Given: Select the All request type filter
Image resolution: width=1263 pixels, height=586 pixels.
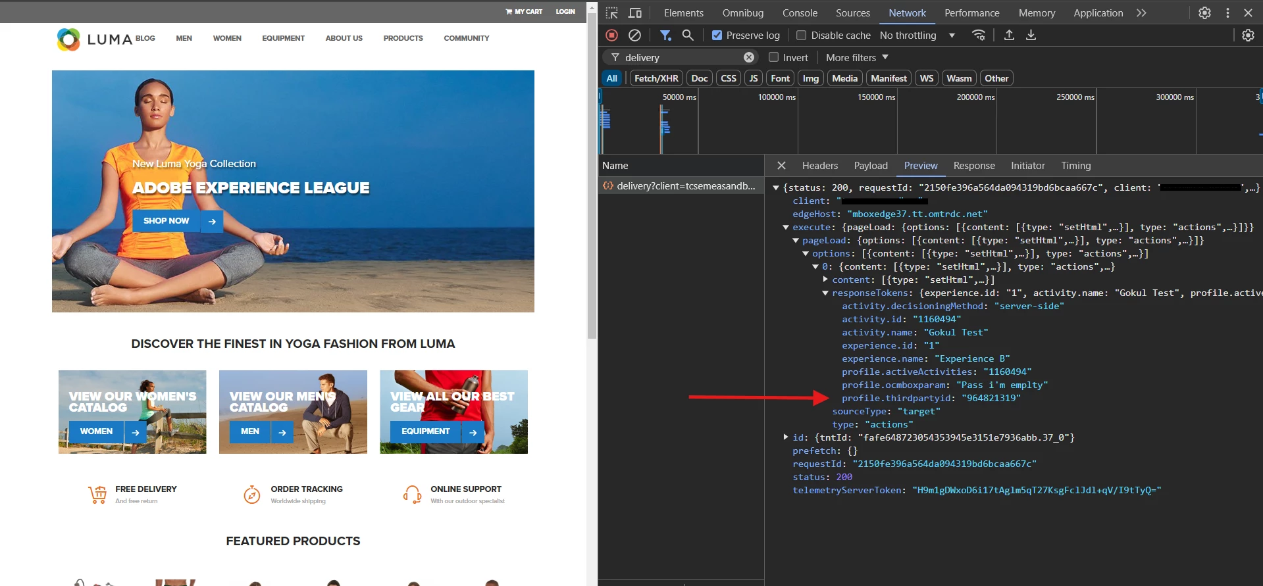Looking at the screenshot, I should (612, 78).
